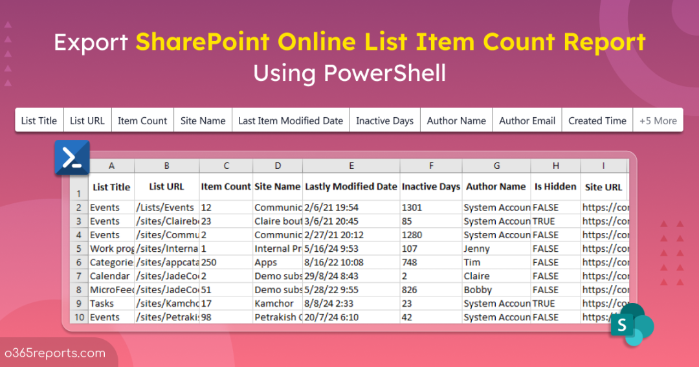
Task: Select the Is Hidden TRUE cell in row 3
Action: pos(544,221)
